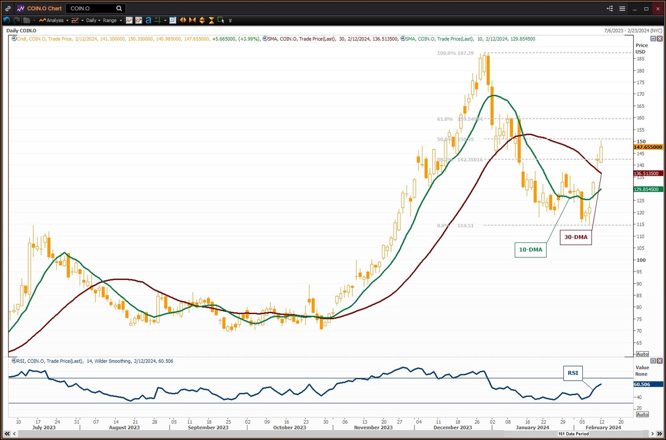Click the COIN.O symbol input field

(90, 8)
